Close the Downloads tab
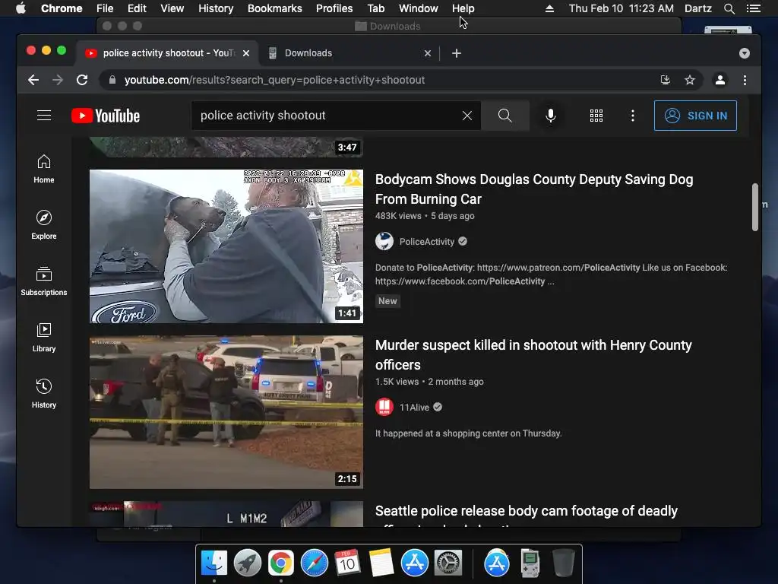This screenshot has width=778, height=584. 428,53
